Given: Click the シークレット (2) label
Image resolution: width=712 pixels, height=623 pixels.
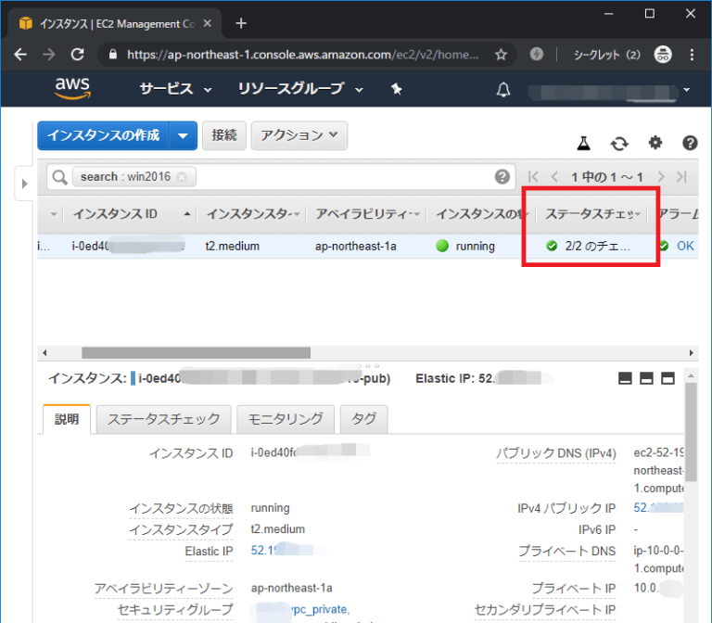Looking at the screenshot, I should pyautogui.click(x=606, y=55).
